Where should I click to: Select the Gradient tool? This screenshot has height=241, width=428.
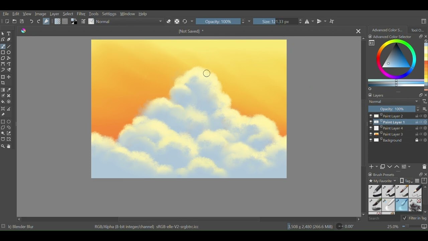[3, 90]
